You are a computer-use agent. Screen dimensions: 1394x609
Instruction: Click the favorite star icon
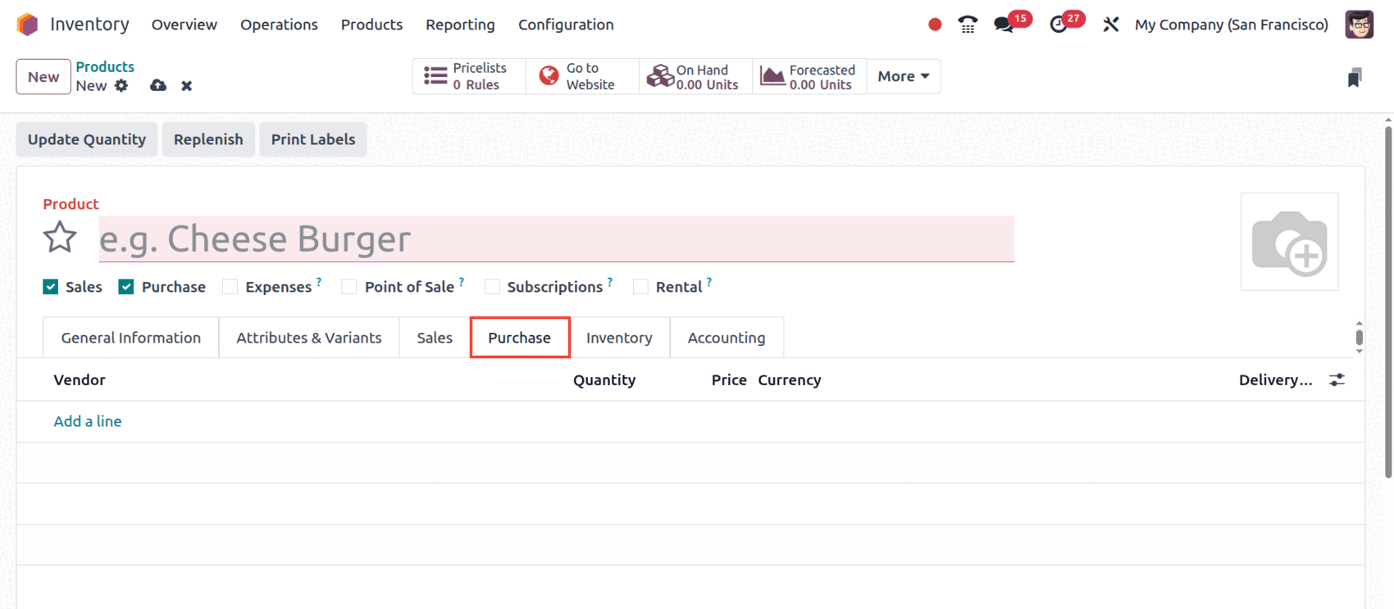pos(60,239)
